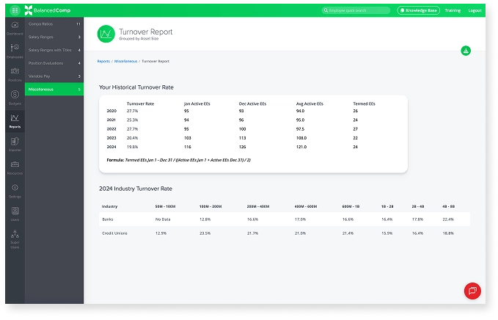Download the turnover report
The width and height of the screenshot is (498, 320).
click(466, 51)
